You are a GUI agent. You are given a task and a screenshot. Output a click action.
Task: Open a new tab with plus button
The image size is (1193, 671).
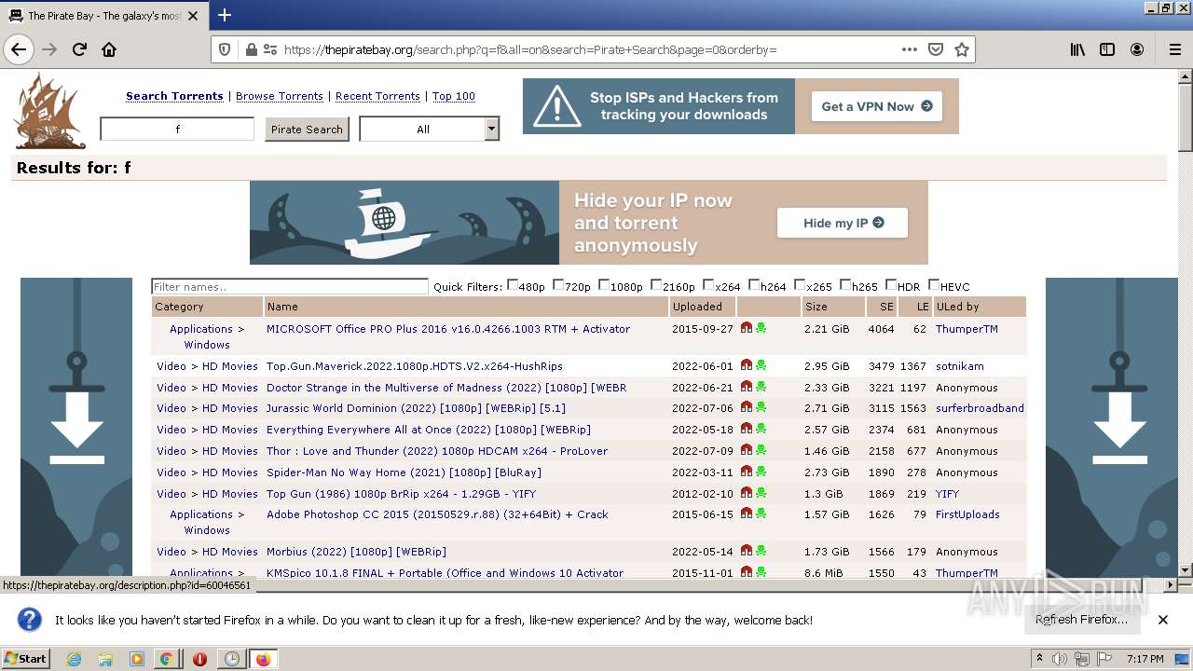225,15
